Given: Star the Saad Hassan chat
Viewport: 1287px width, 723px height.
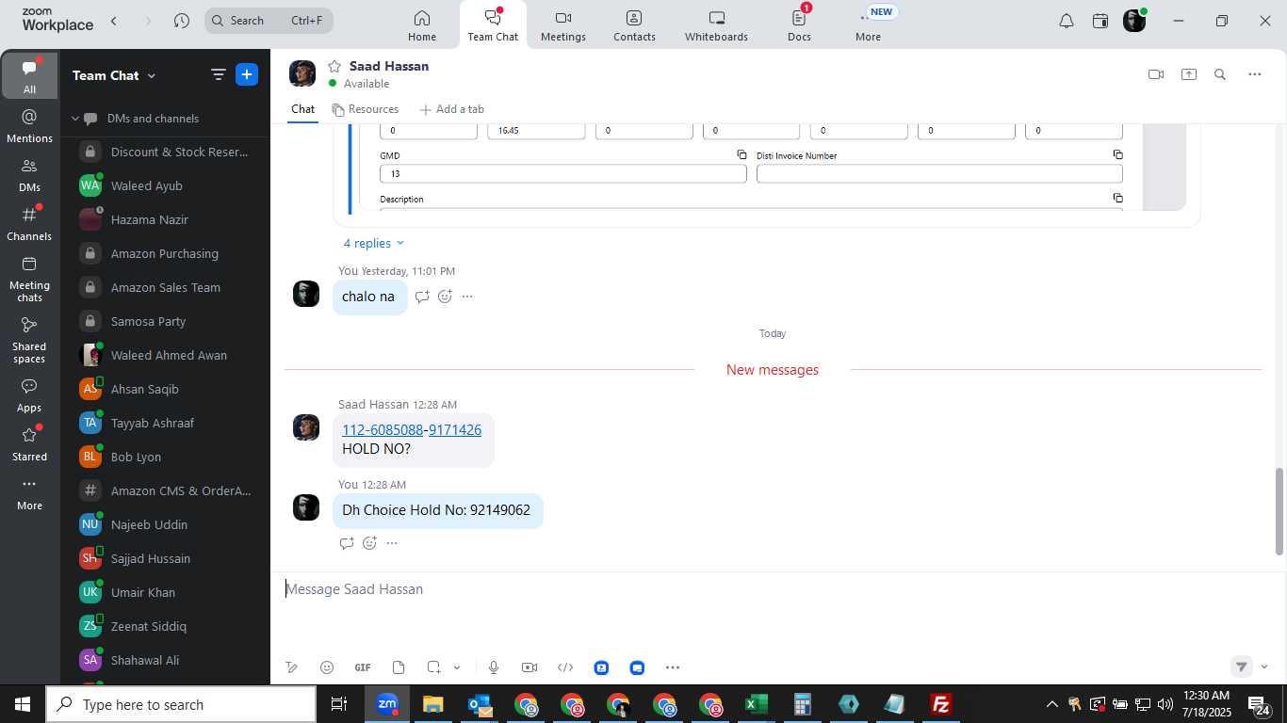Looking at the screenshot, I should [x=334, y=66].
